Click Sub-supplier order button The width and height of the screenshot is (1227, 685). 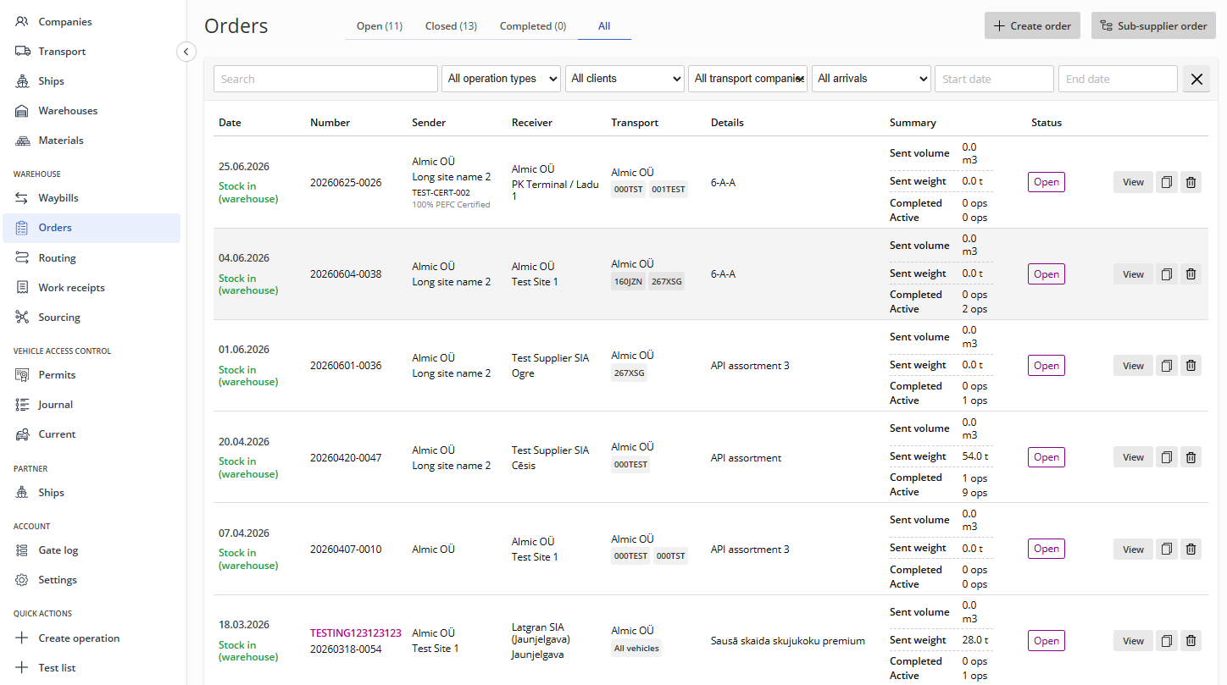click(1153, 25)
